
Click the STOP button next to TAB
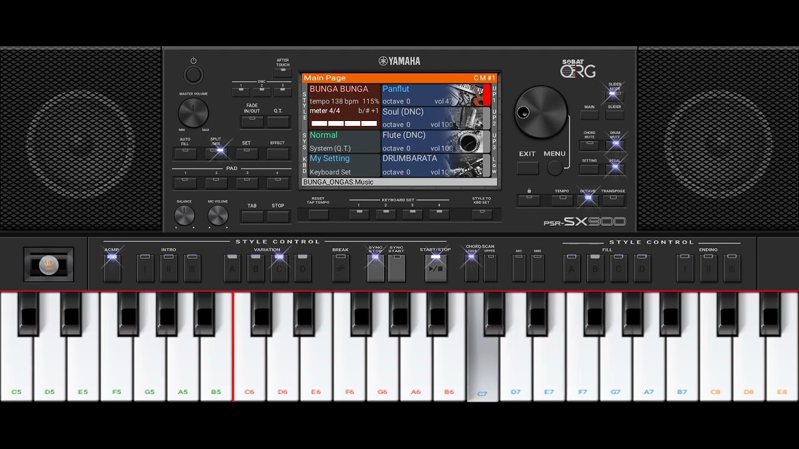(x=278, y=216)
